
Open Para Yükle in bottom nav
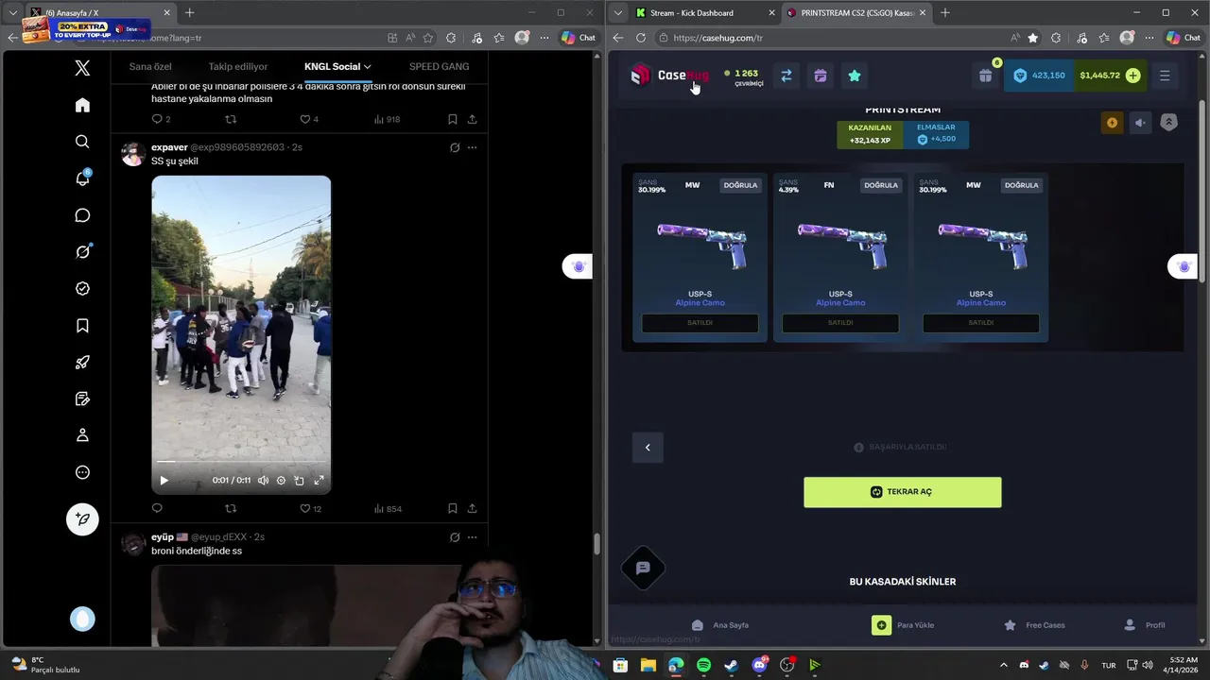click(x=903, y=625)
